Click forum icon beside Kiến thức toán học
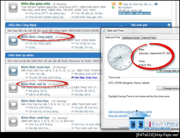 point(13,70)
